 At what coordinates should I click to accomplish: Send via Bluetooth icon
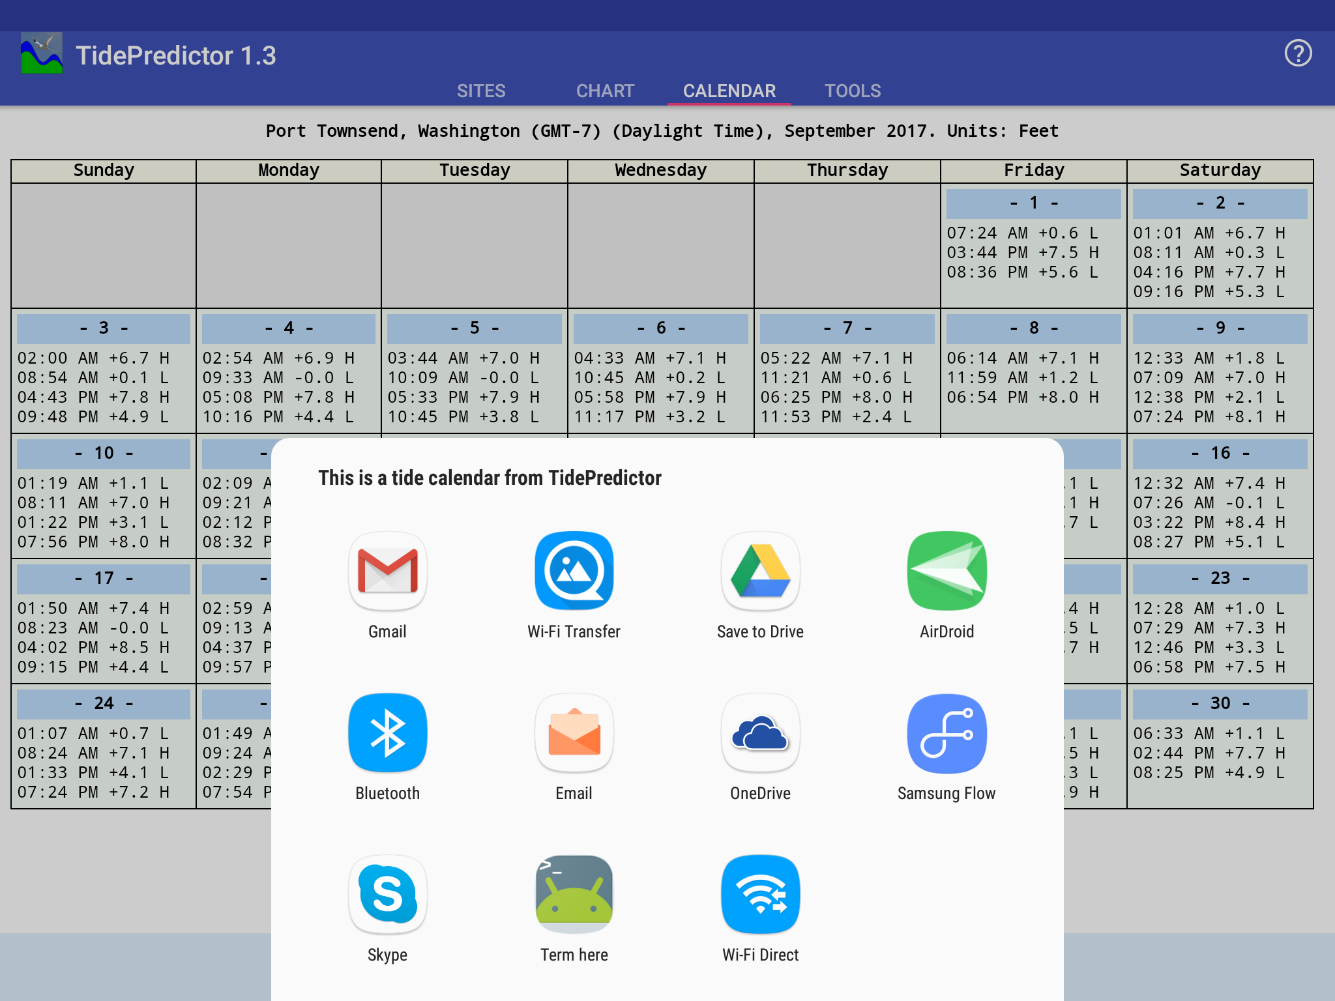click(387, 733)
